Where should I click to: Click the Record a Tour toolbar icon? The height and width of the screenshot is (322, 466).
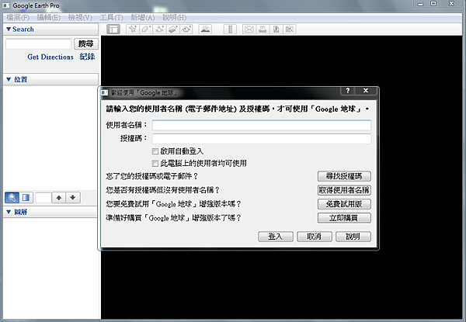tap(186, 29)
